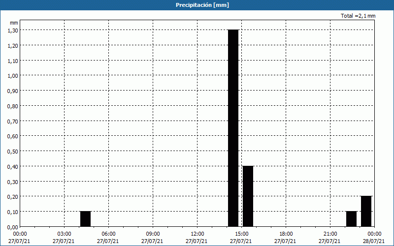
Task: Click the 0,30 y-axis label
Action: (x=13, y=182)
